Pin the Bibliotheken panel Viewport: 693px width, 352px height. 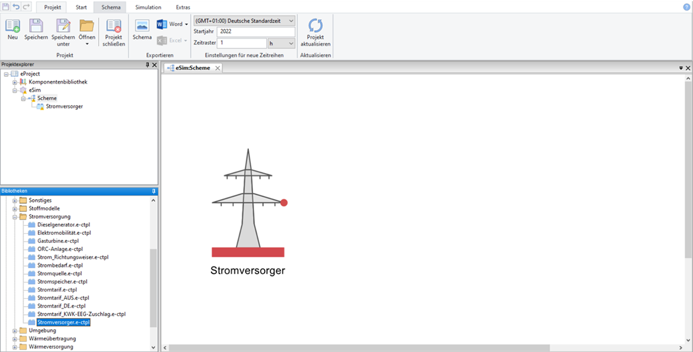point(154,191)
